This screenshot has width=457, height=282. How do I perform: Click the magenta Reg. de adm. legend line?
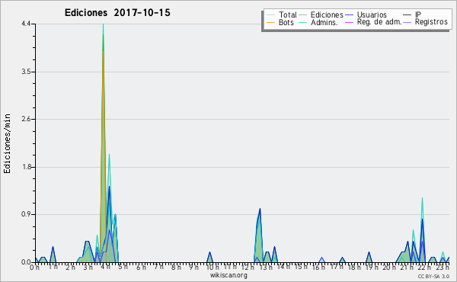[x=349, y=22]
